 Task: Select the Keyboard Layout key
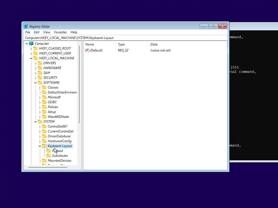pos(60,146)
